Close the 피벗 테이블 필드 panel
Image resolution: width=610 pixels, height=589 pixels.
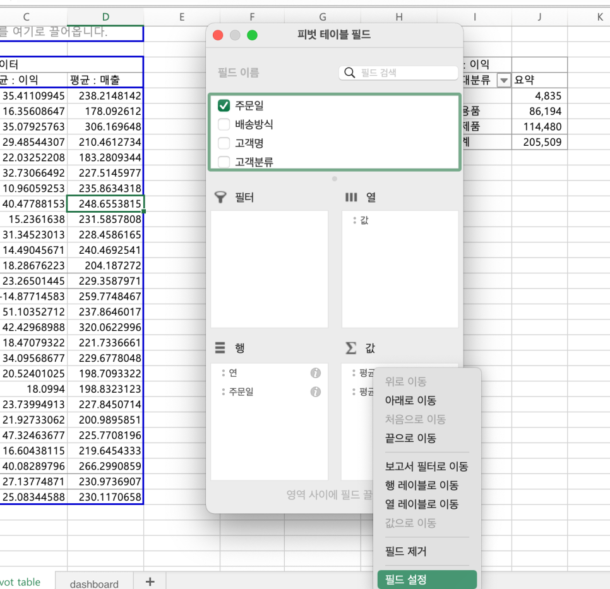pyautogui.click(x=218, y=35)
